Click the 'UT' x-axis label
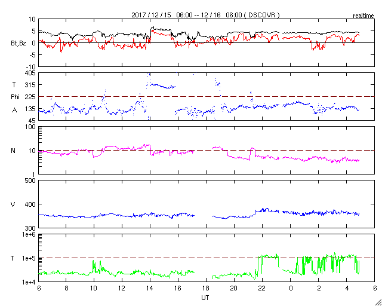 click(x=205, y=298)
